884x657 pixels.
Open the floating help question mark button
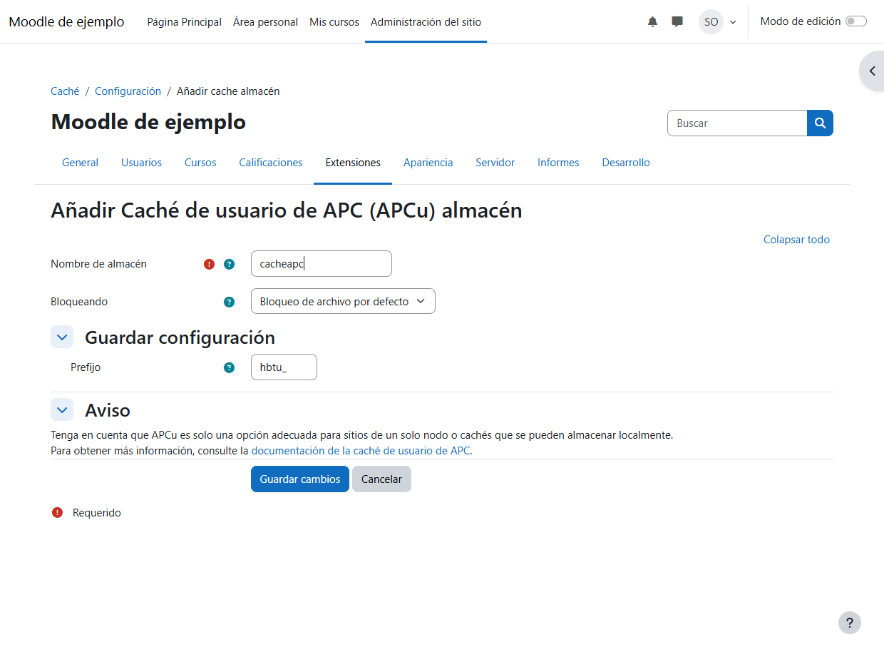point(849,623)
